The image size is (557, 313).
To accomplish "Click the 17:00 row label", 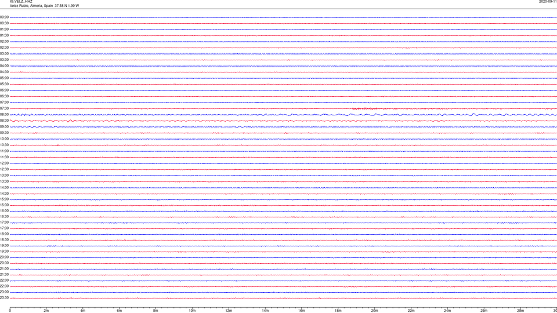I will point(4,223).
